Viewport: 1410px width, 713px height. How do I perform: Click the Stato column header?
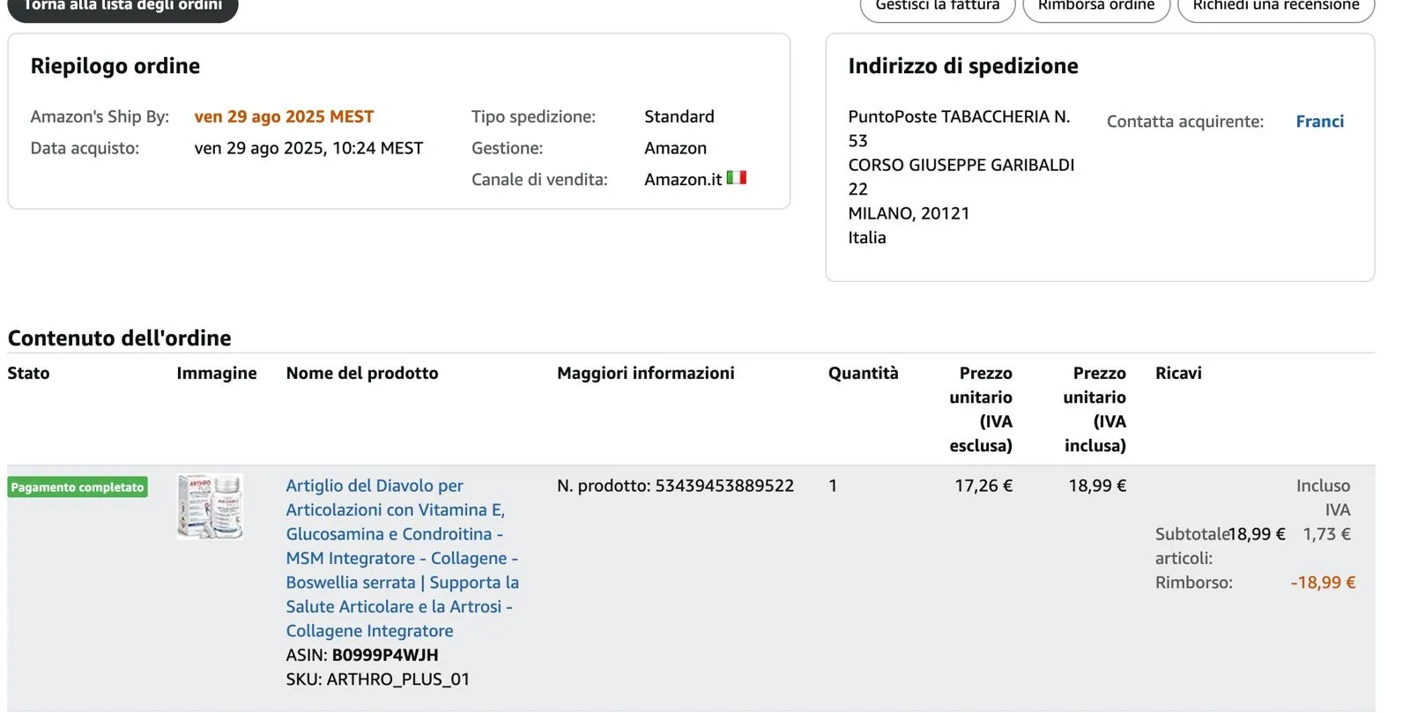point(28,373)
